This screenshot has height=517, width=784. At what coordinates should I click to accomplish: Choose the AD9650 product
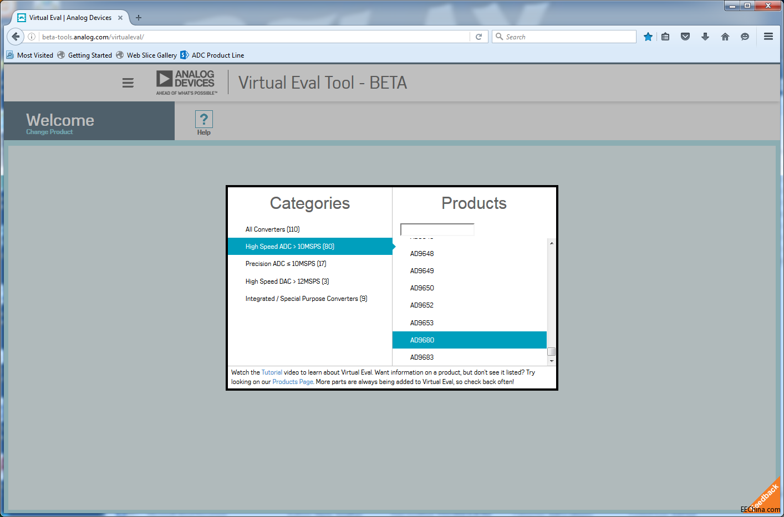470,288
